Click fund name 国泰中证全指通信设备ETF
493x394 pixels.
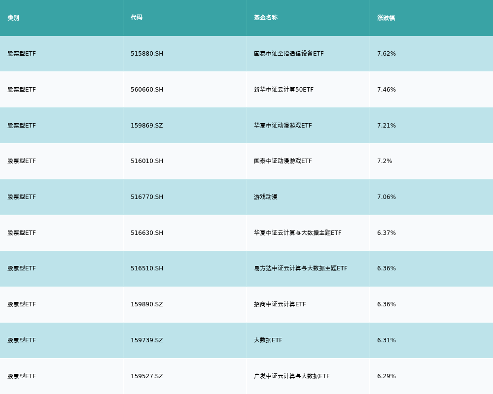(x=288, y=54)
